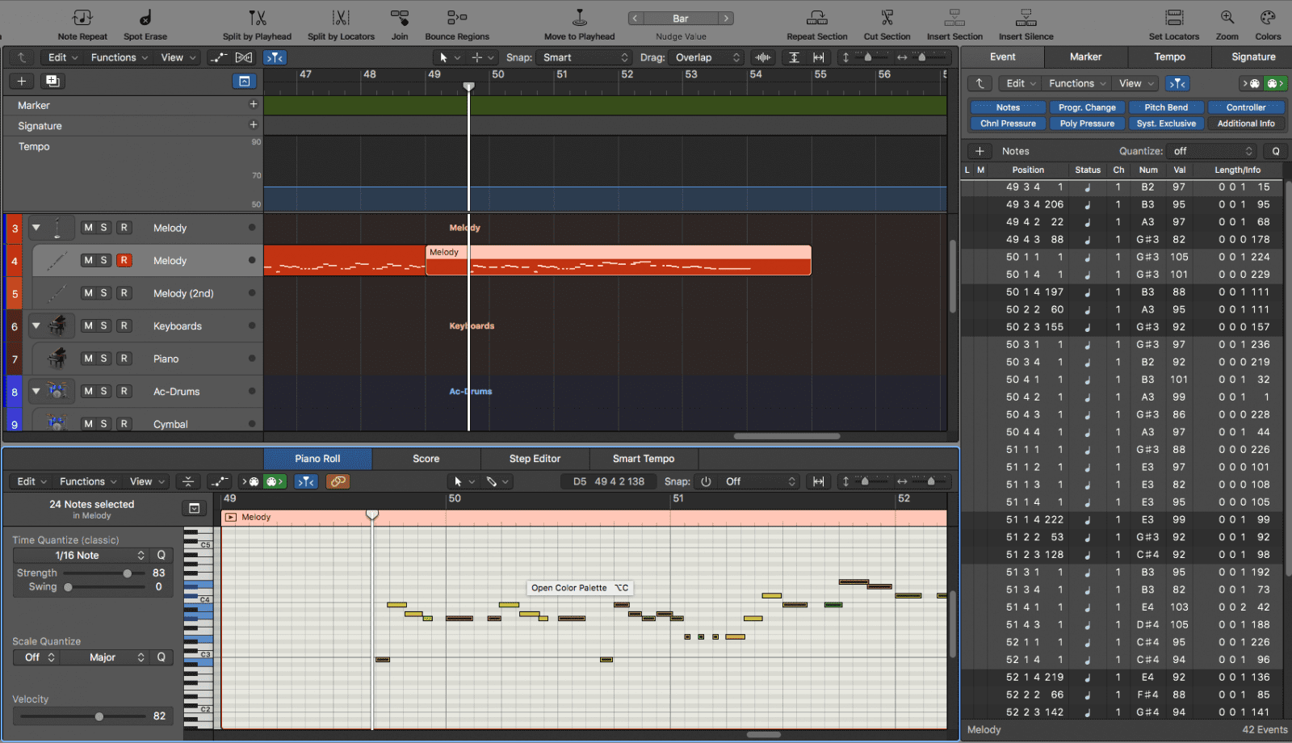Image resolution: width=1292 pixels, height=743 pixels.
Task: Add a marker with the plus button
Action: pyautogui.click(x=253, y=104)
